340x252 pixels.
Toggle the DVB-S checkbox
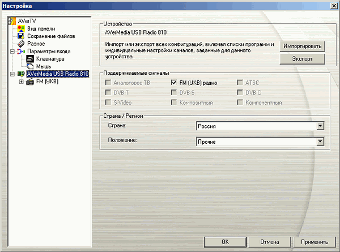click(x=174, y=92)
